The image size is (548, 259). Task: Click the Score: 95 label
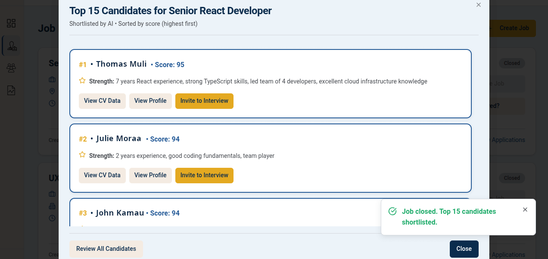(x=170, y=65)
